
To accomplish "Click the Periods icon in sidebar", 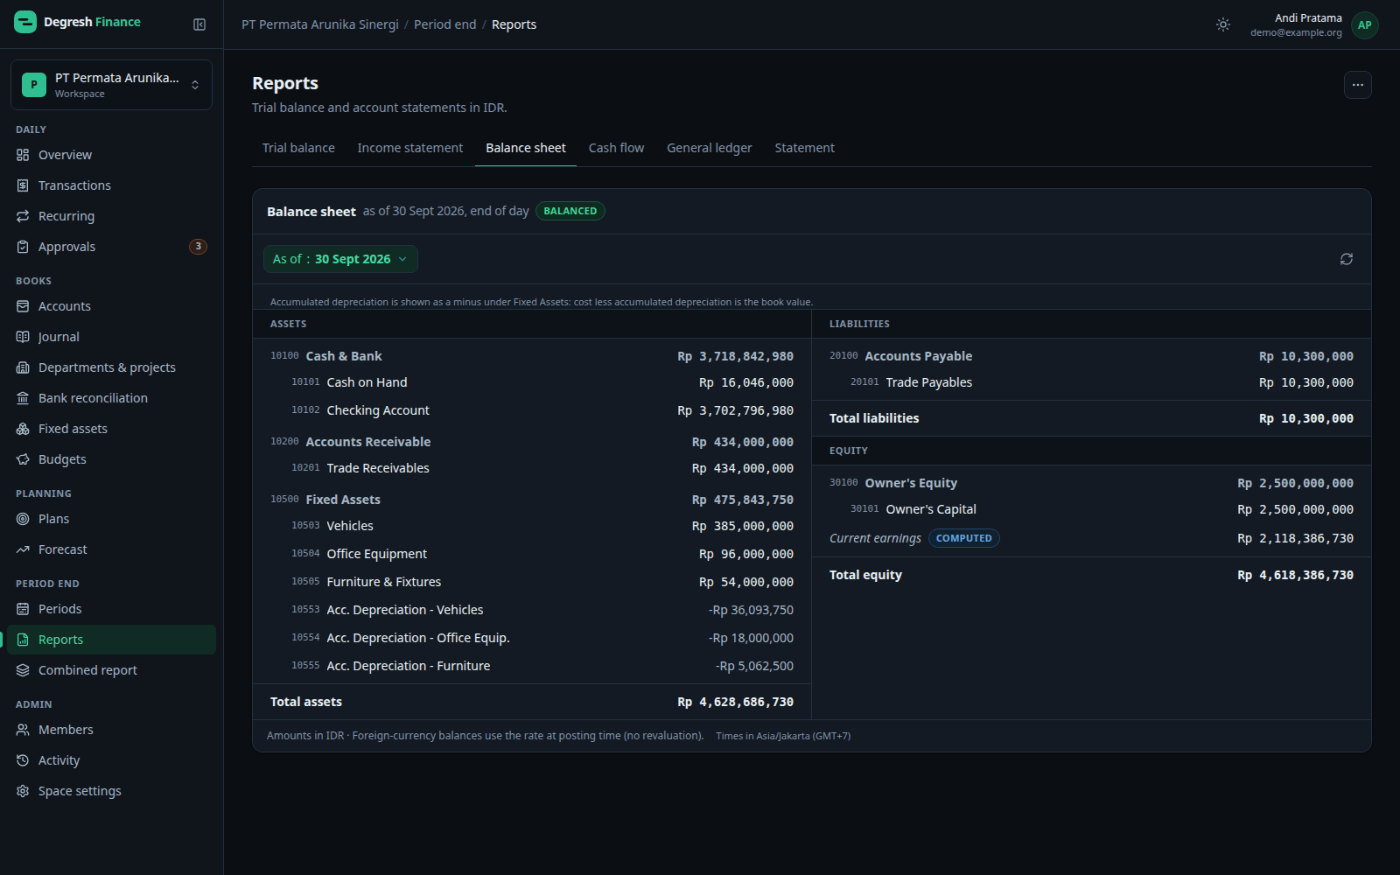I will tap(23, 609).
